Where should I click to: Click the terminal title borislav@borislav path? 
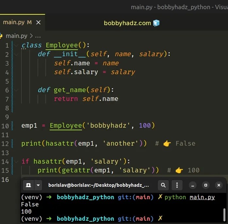pos(99,185)
